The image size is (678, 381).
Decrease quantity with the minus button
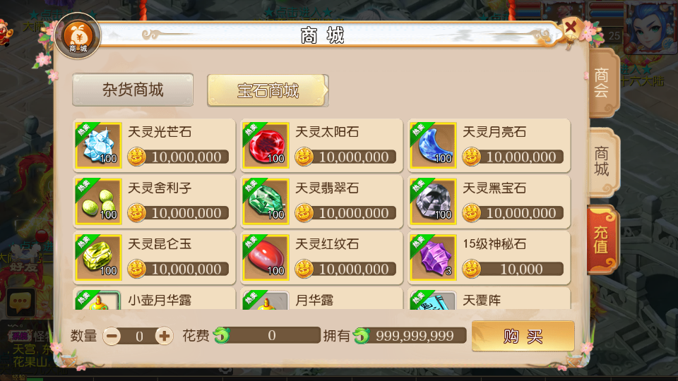(112, 336)
